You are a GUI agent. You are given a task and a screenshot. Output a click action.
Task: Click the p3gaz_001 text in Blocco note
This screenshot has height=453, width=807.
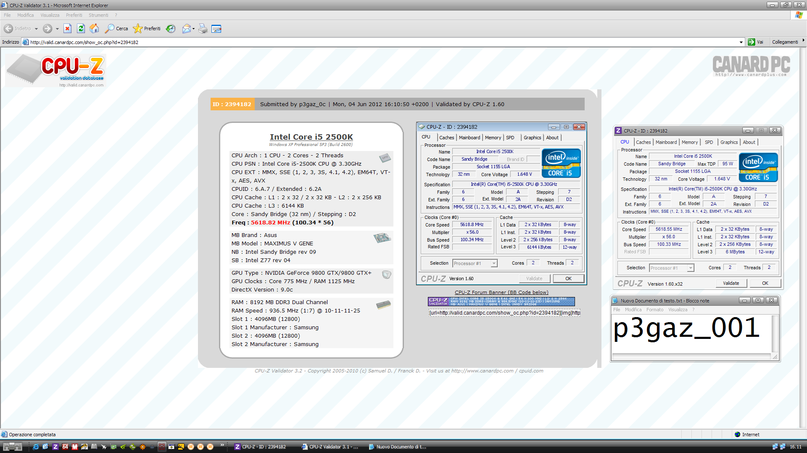pyautogui.click(x=686, y=328)
